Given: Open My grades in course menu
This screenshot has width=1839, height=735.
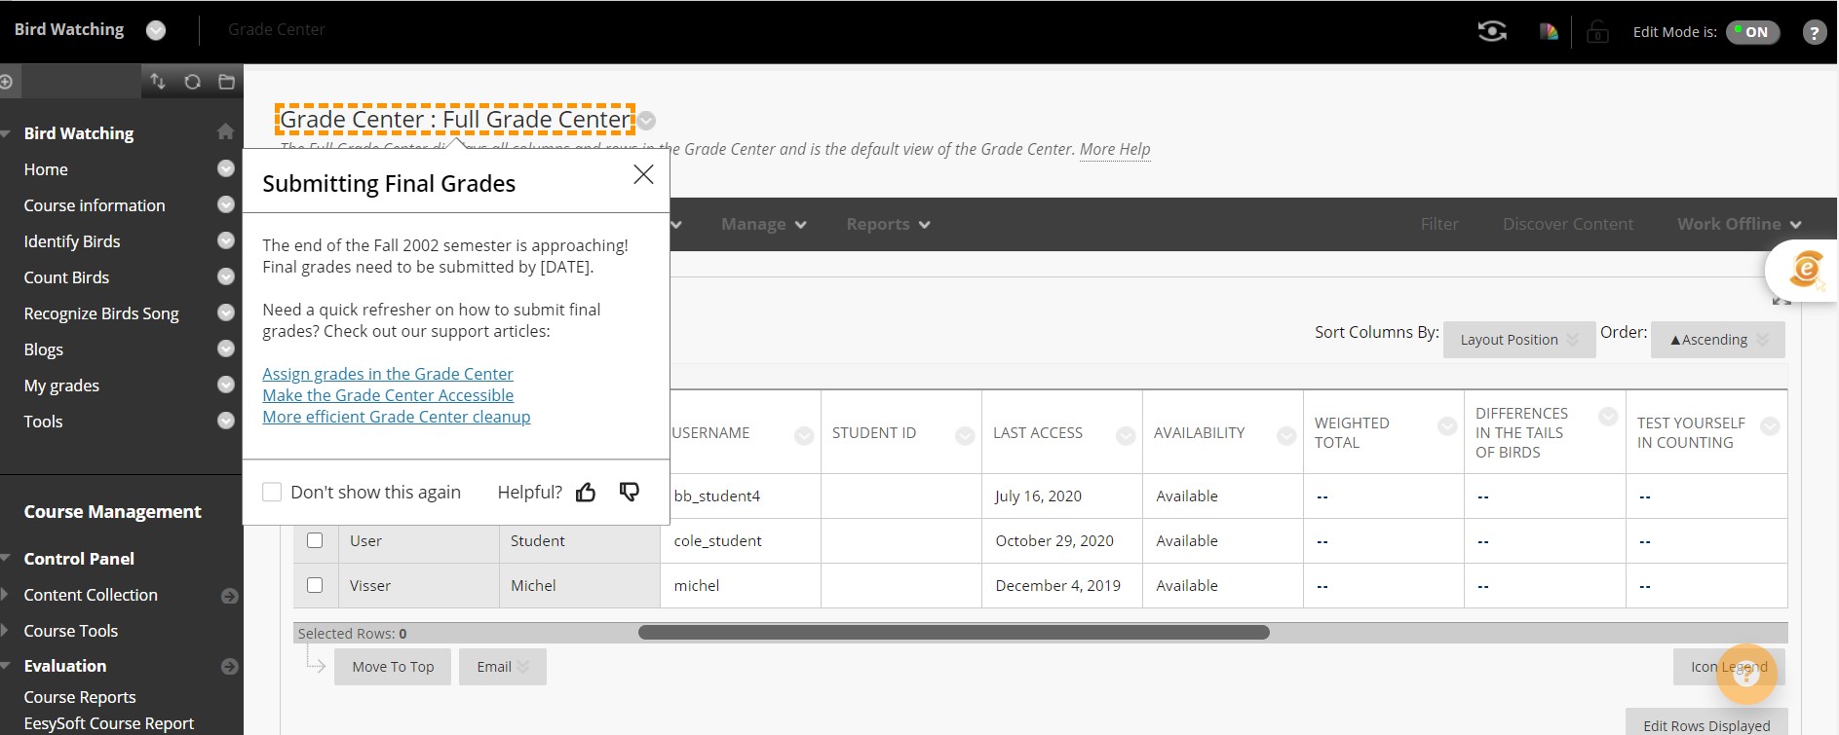Looking at the screenshot, I should (61, 386).
